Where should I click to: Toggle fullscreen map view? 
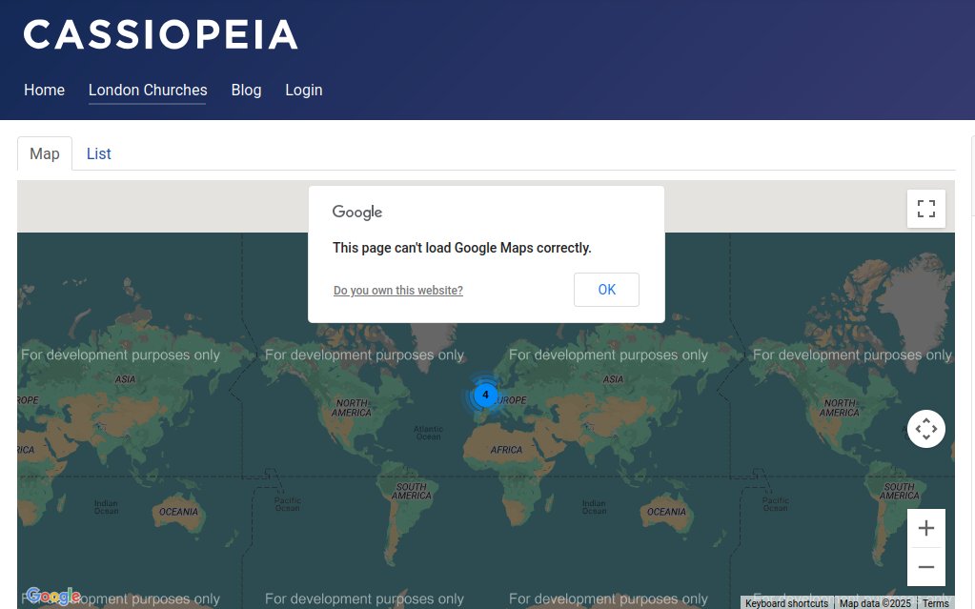[x=925, y=209]
